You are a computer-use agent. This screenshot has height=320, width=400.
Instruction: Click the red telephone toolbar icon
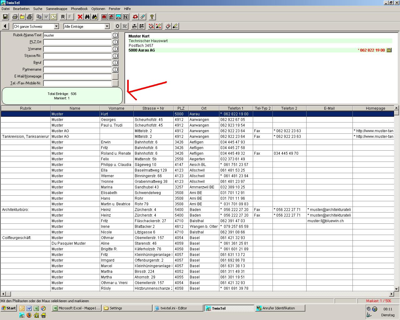(x=104, y=17)
